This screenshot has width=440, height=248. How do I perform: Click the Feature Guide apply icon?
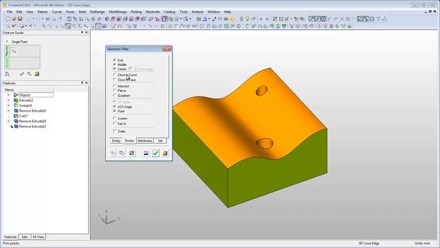pos(29,74)
